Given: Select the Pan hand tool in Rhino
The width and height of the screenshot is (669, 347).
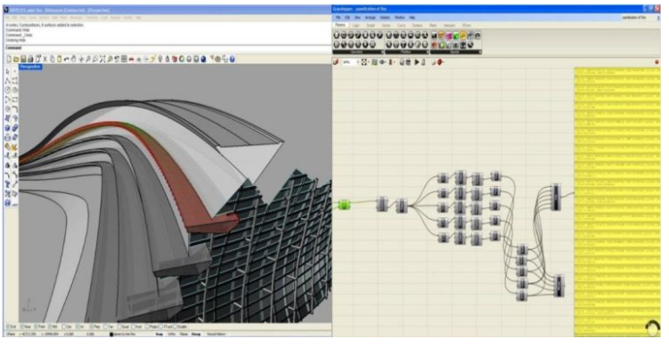Looking at the screenshot, I should click(x=74, y=59).
